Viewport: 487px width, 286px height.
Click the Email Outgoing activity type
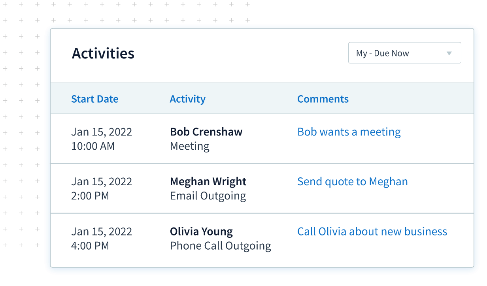(x=208, y=196)
